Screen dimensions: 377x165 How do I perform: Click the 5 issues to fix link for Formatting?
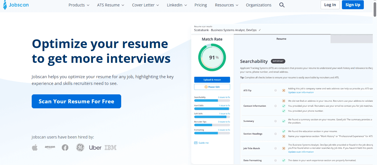[224, 130]
